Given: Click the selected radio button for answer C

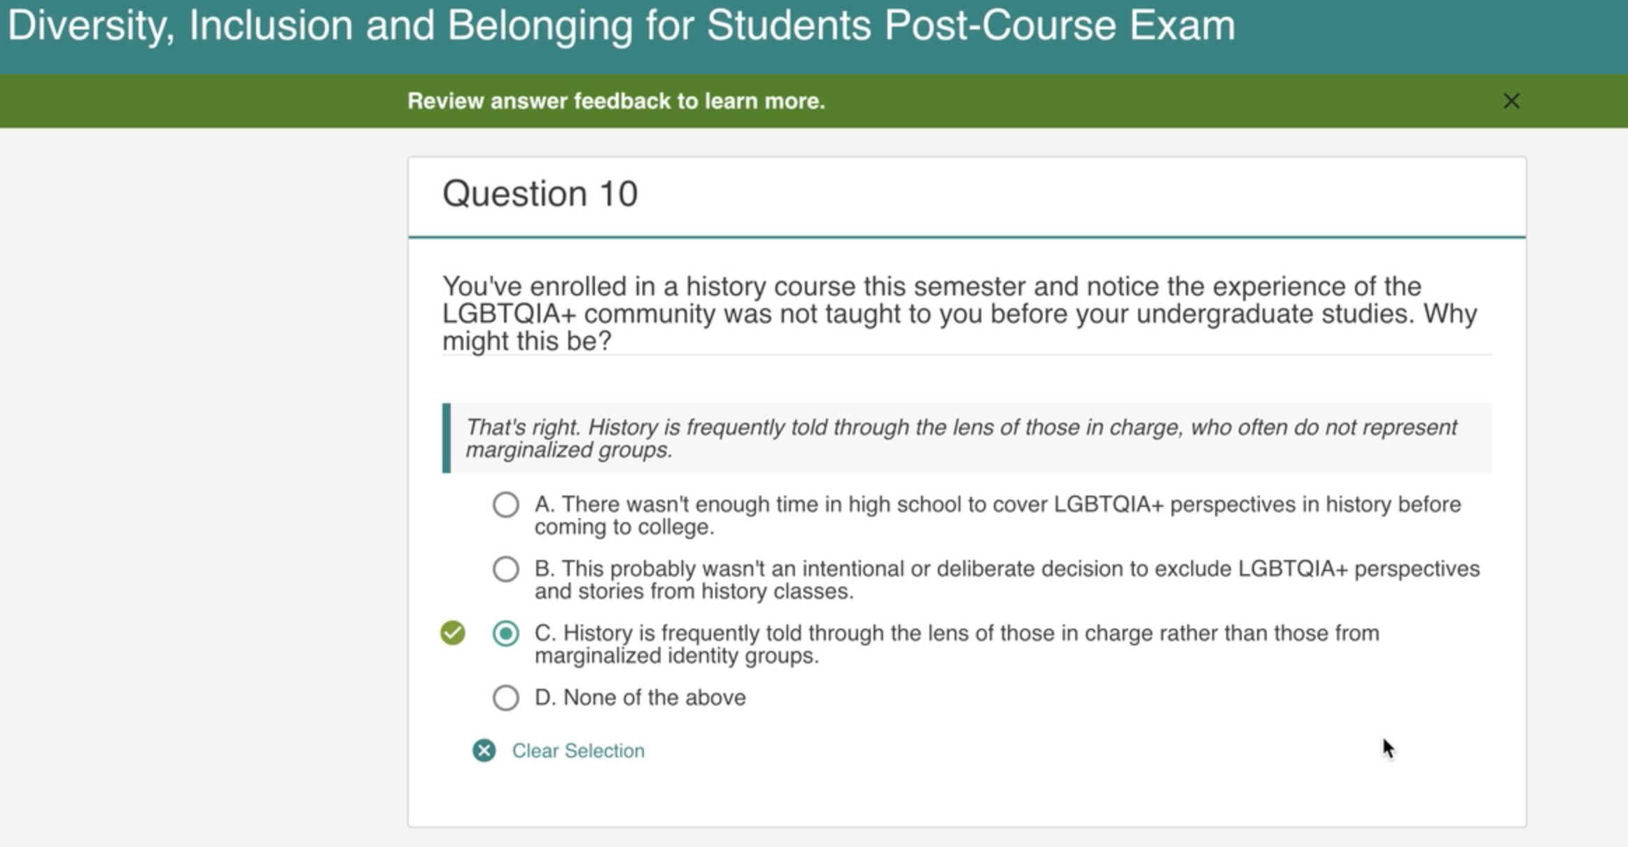Looking at the screenshot, I should 505,633.
